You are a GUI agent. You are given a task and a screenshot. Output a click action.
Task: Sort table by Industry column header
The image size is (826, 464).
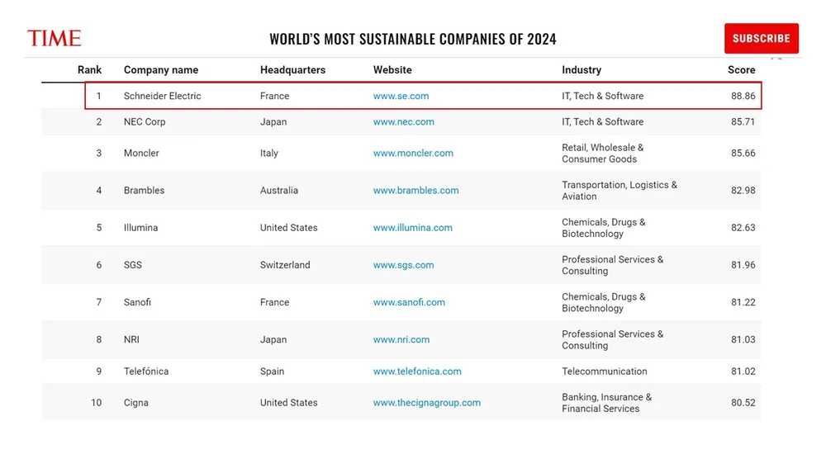click(582, 70)
